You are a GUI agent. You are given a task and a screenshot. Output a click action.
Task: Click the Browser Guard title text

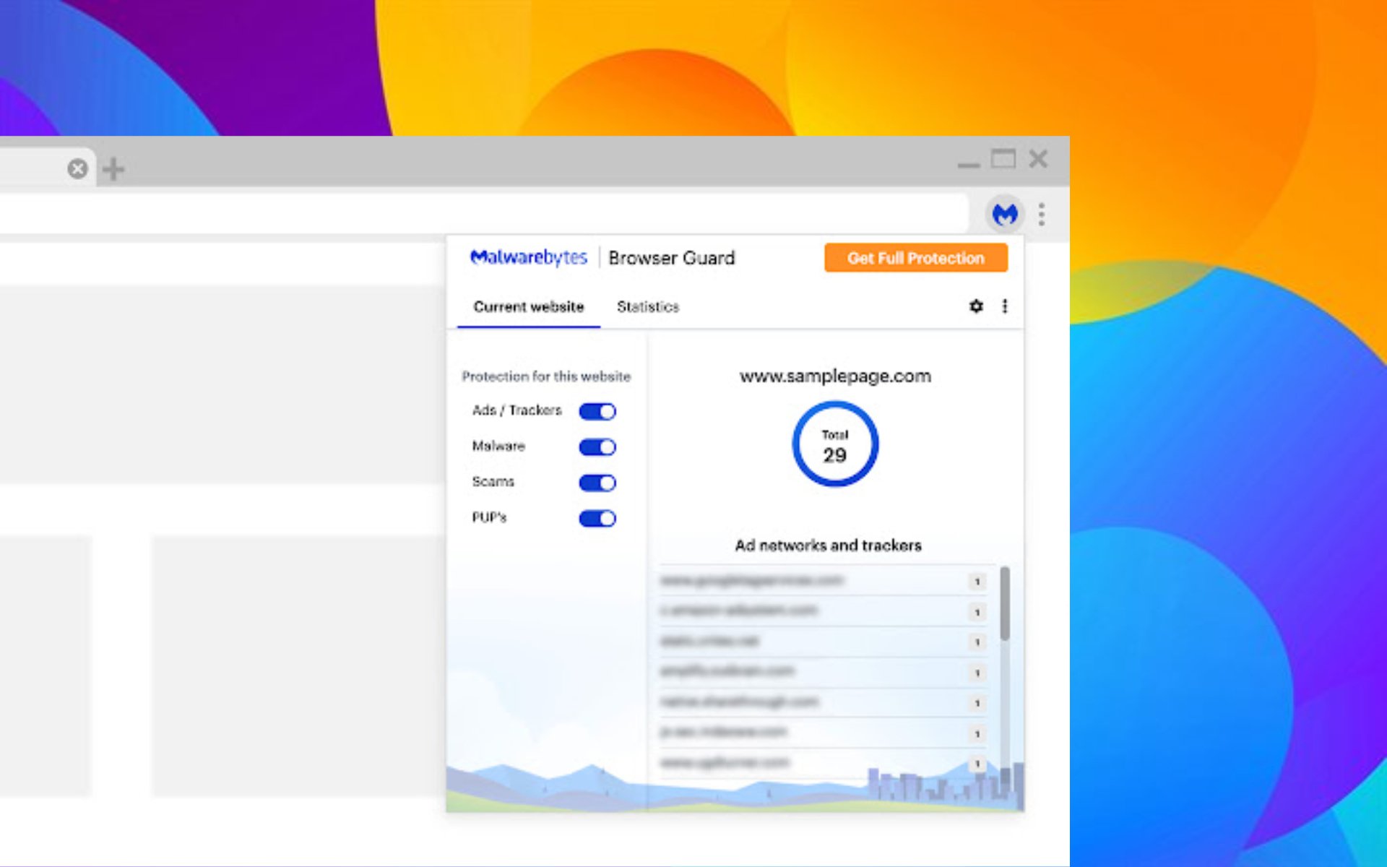(671, 258)
